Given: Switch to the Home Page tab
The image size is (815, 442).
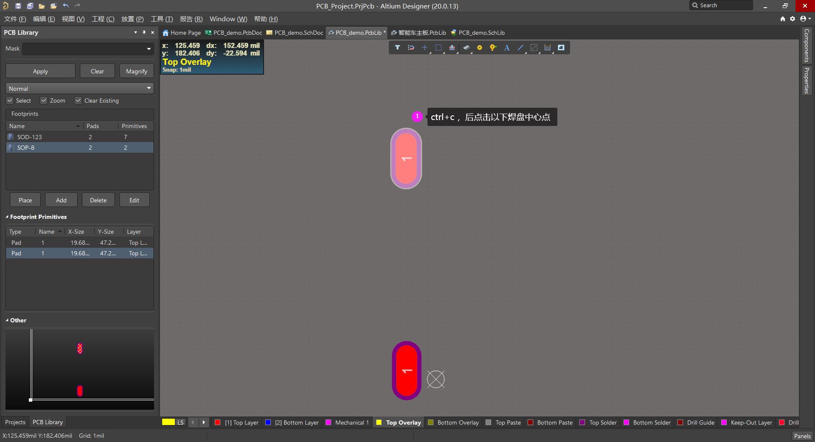Looking at the screenshot, I should (182, 33).
